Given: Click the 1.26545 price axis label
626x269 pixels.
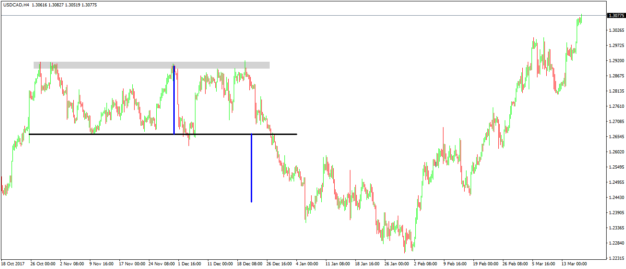Looking at the screenshot, I should [616, 137].
